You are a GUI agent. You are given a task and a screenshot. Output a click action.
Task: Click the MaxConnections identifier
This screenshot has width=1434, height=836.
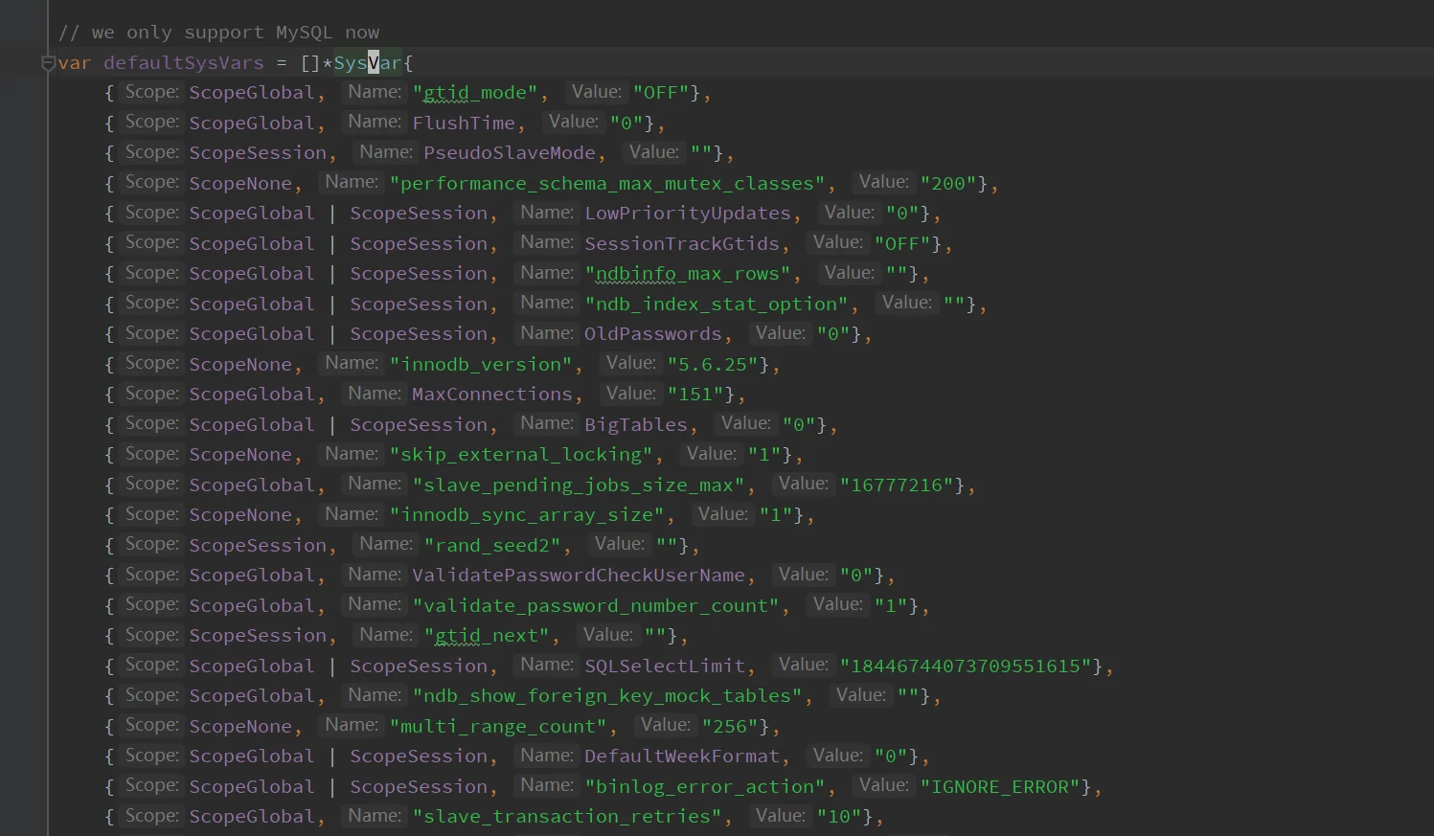(x=491, y=395)
